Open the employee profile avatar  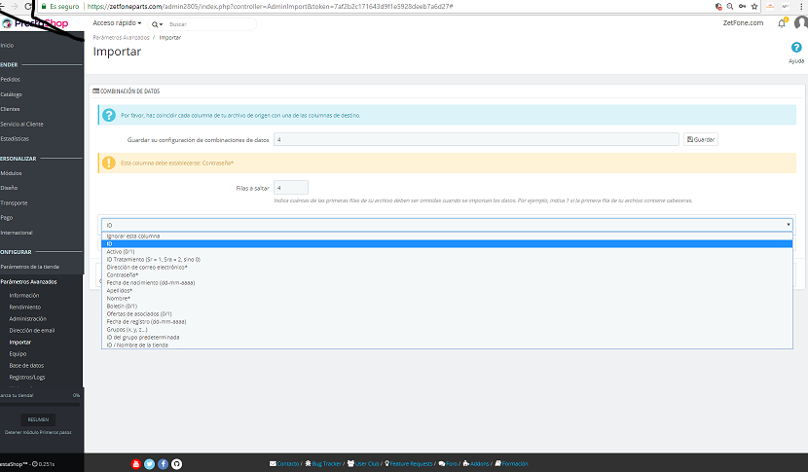click(801, 23)
